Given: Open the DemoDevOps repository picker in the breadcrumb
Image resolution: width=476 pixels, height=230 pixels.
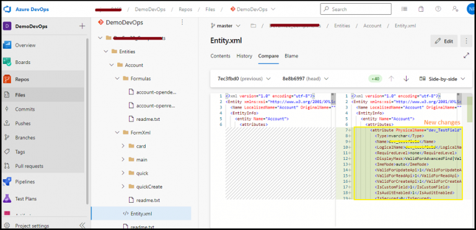Looking at the screenshot, I should coord(253,9).
